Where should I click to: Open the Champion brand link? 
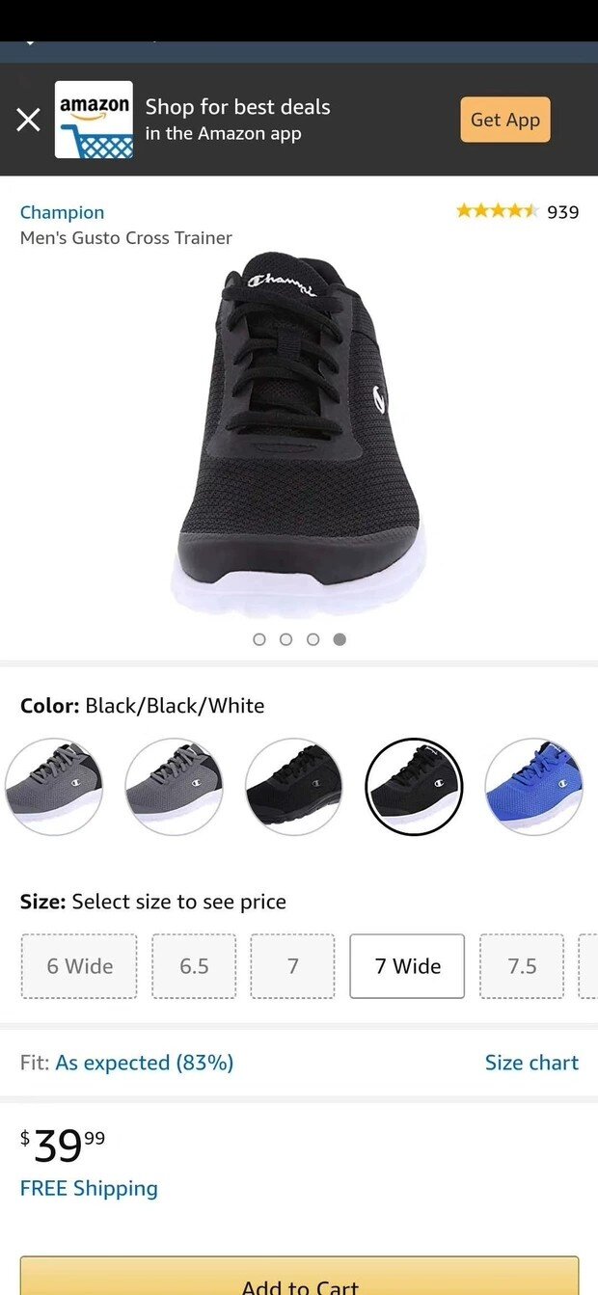(x=62, y=212)
